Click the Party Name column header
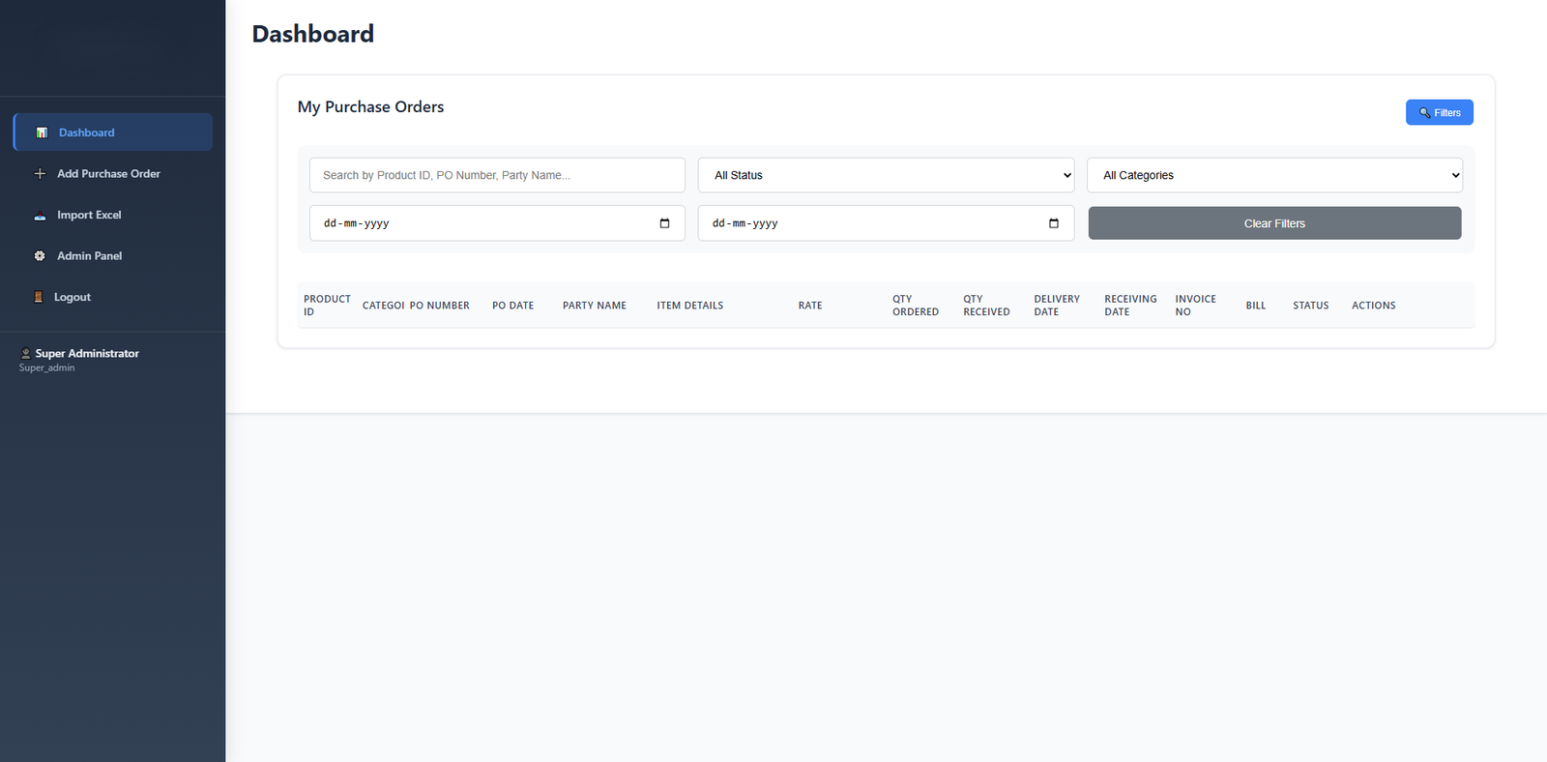 point(594,306)
